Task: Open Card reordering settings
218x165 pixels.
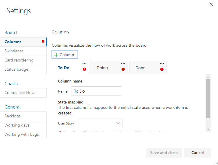Action: coord(23,60)
